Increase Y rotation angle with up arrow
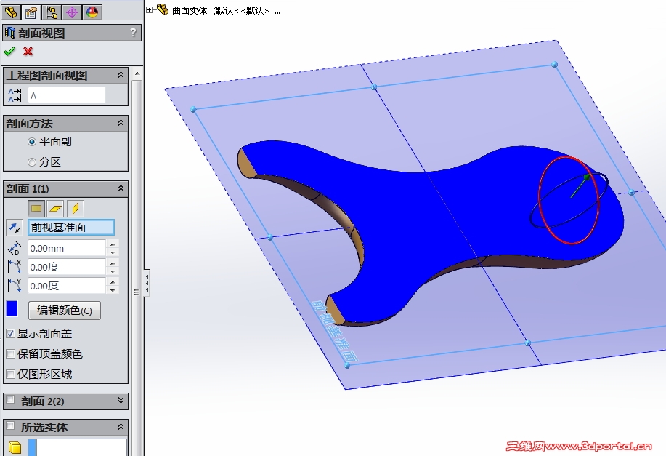The image size is (666, 456). click(x=113, y=281)
